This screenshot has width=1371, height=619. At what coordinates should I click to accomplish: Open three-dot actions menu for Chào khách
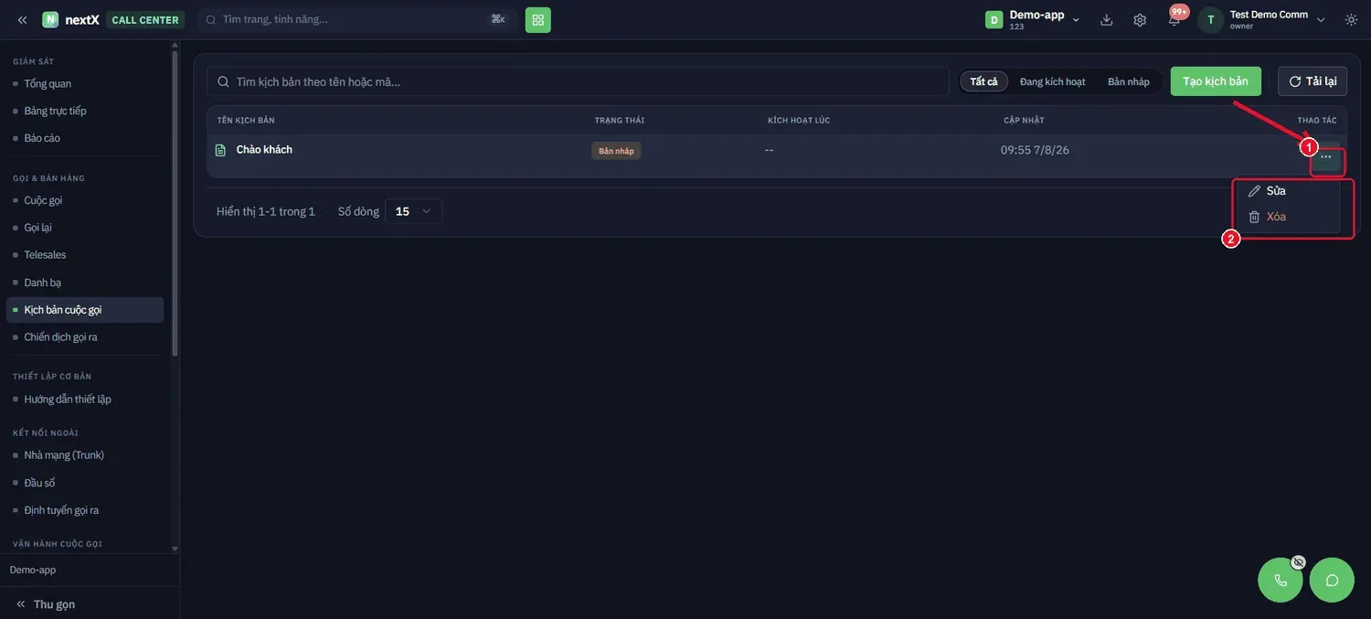pos(1325,157)
